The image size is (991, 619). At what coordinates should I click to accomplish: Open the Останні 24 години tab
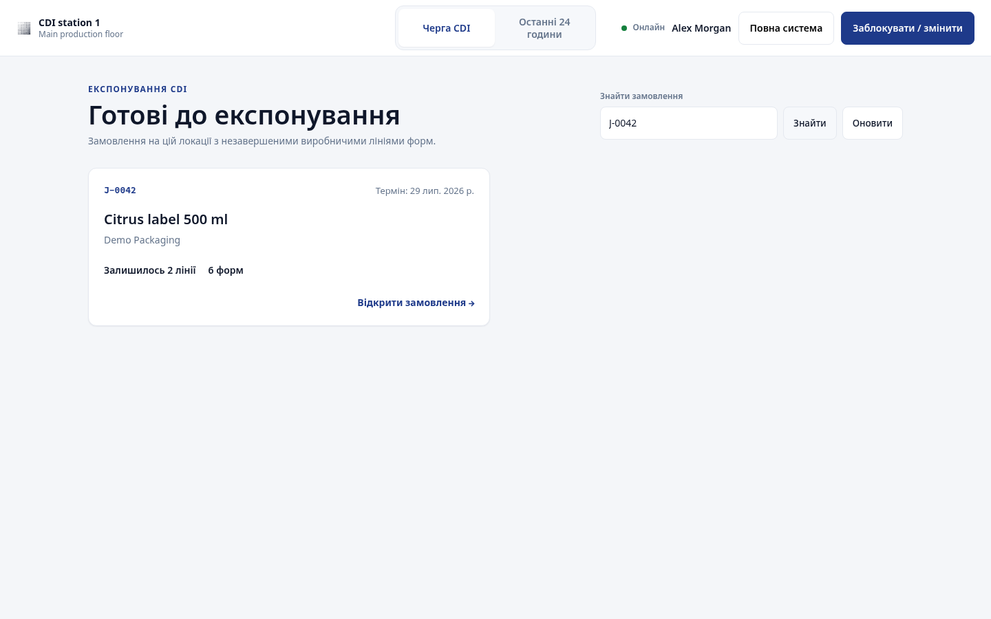point(544,28)
